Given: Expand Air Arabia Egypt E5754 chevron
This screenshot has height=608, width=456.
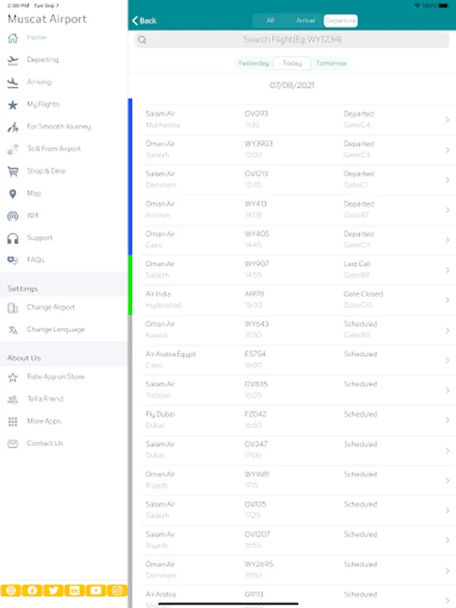Looking at the screenshot, I should tap(447, 360).
